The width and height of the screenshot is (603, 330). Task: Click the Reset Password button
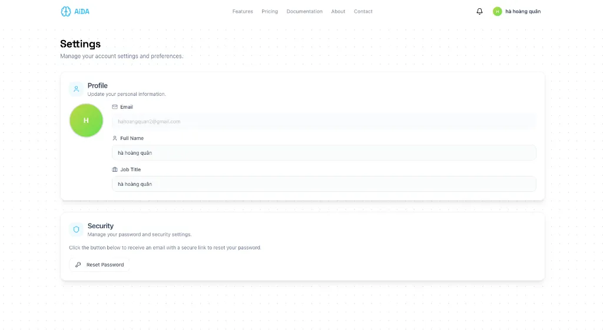[x=99, y=265]
